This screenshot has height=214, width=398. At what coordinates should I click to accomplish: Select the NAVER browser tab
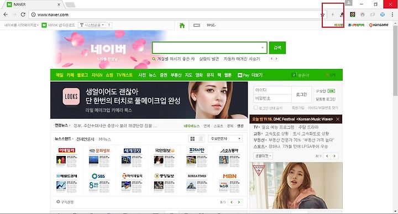pos(34,4)
